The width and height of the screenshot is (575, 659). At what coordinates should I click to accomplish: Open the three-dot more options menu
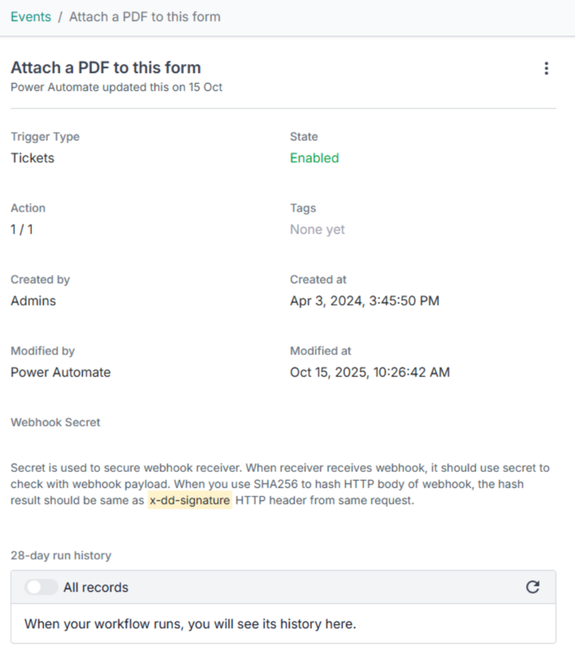tap(546, 69)
